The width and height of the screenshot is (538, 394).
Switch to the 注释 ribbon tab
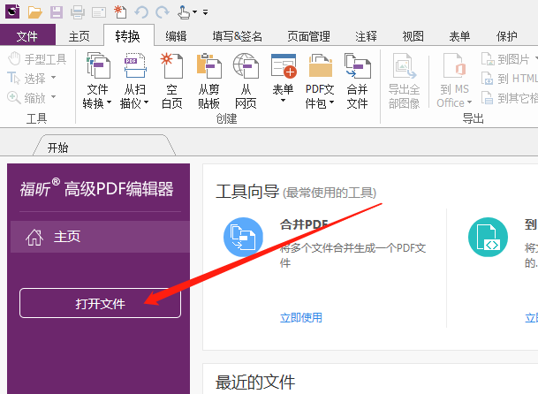tap(366, 36)
